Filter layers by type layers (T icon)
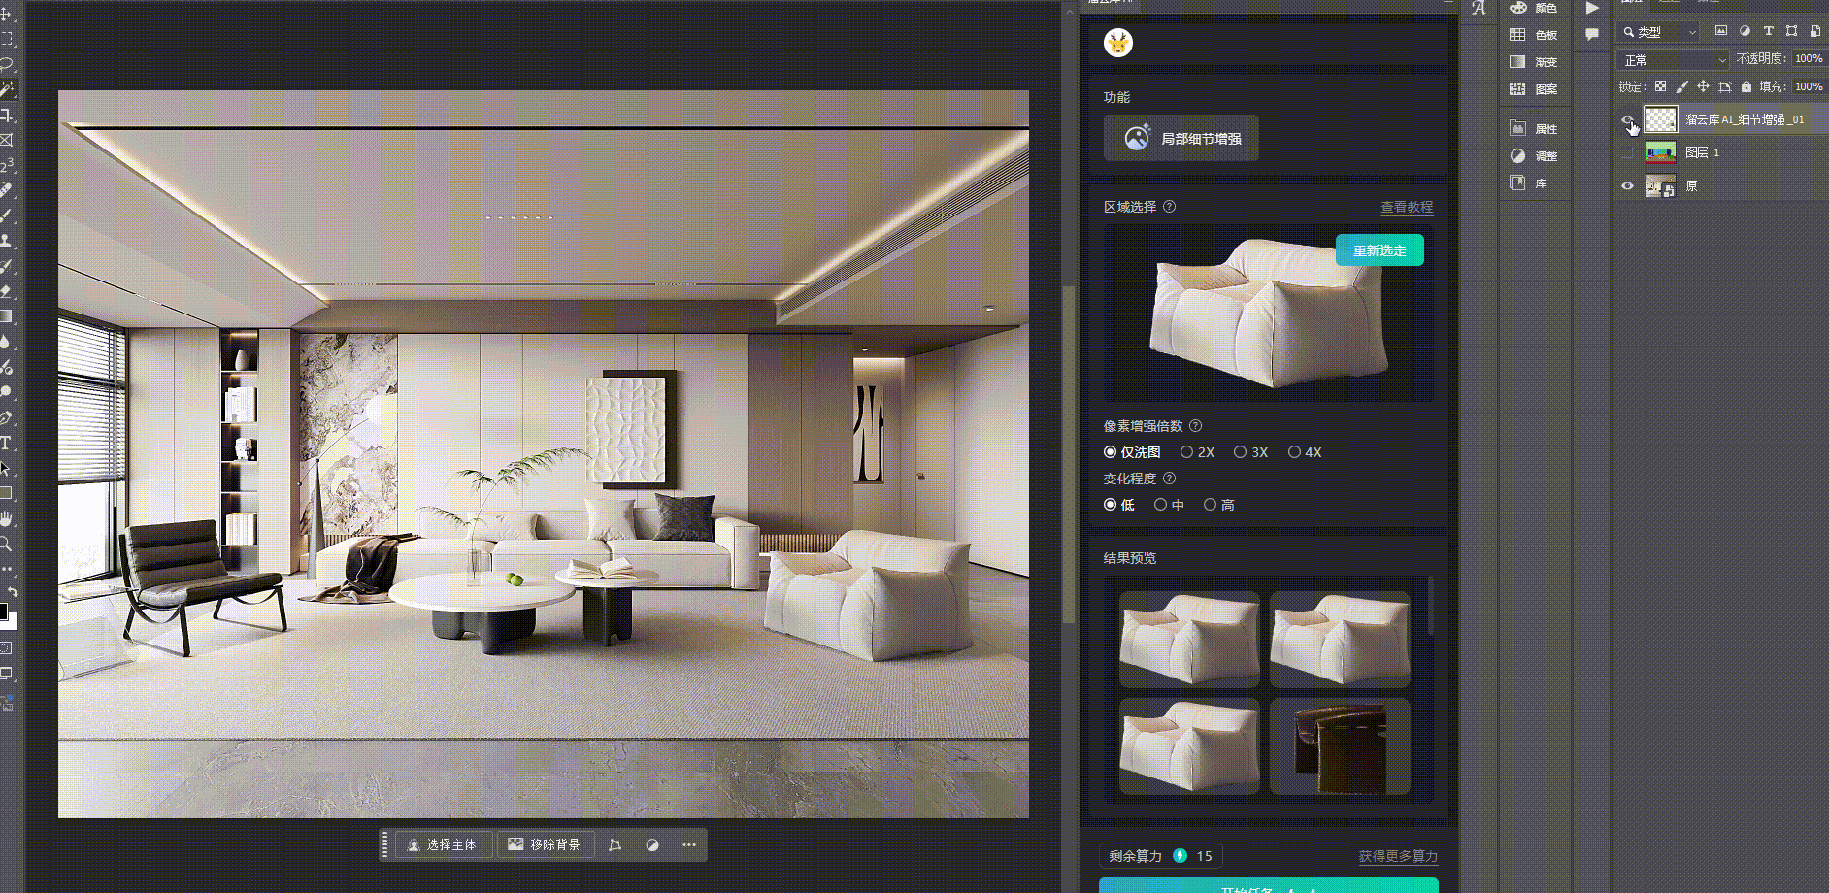Screen dimensions: 1829x893 click(x=1768, y=31)
